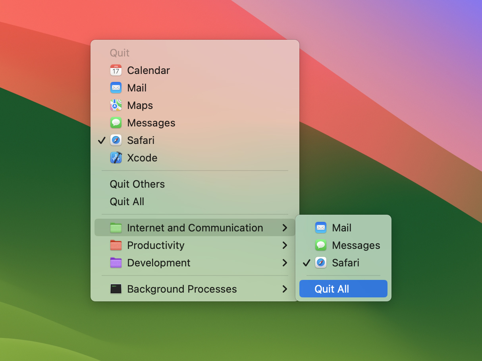Quit Calendar from the main list

[x=195, y=70]
